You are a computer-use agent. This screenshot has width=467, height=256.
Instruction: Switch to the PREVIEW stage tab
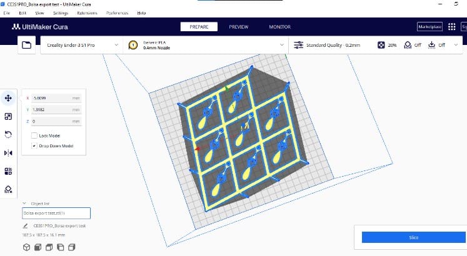coord(239,27)
